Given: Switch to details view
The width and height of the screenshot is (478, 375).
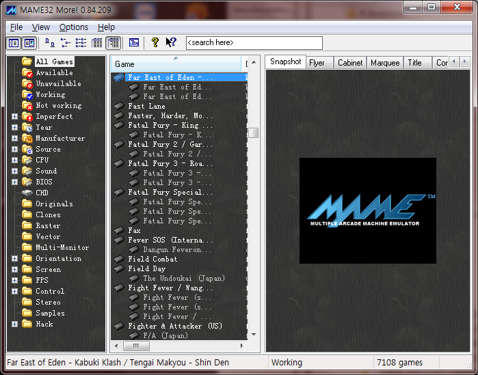Looking at the screenshot, I should 97,43.
